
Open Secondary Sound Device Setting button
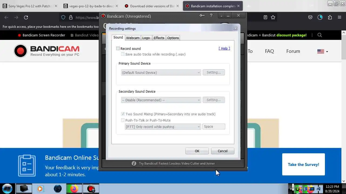(214, 100)
